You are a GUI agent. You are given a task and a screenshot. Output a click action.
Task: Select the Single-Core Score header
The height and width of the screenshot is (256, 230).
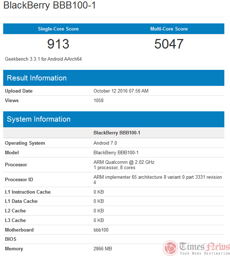point(58,29)
